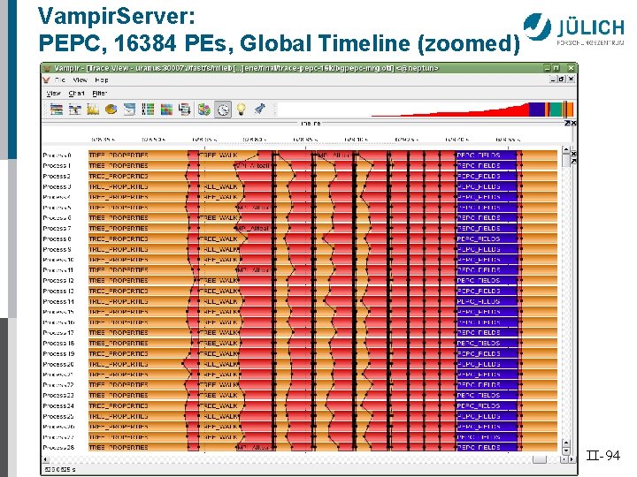Screen dimensions: 637x477
Task: Click TREE_PROPERTIES bar in Process 23 row
Action: coord(137,396)
